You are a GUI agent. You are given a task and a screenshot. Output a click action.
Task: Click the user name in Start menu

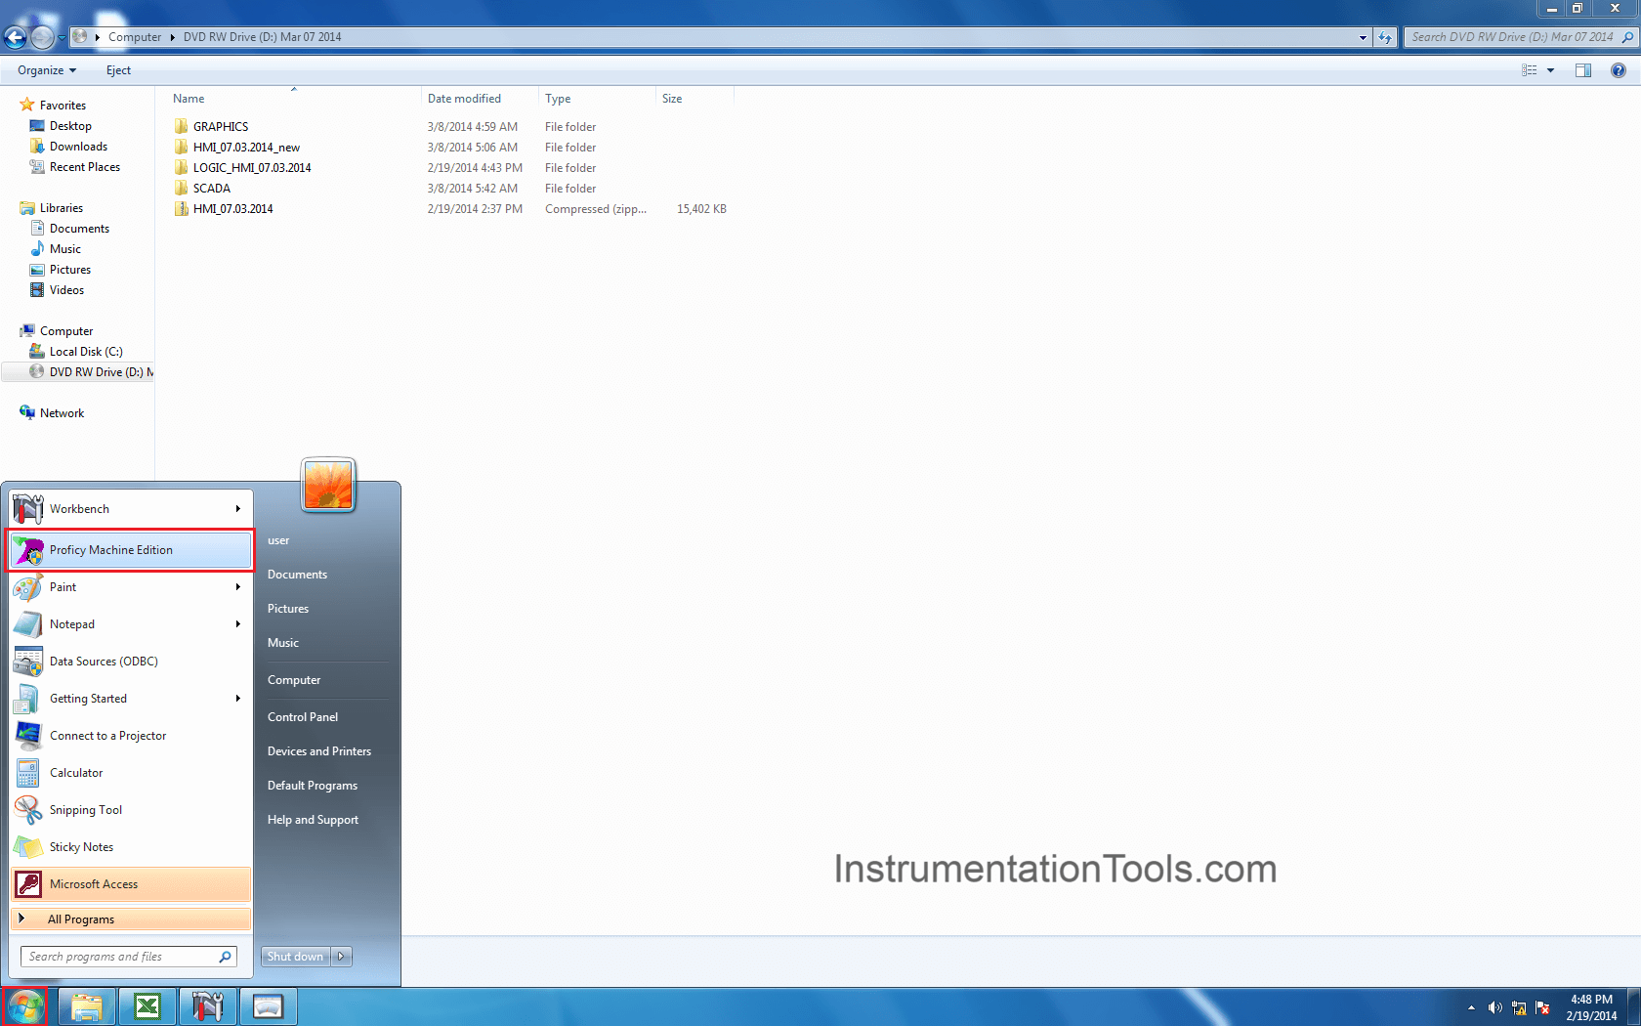click(278, 540)
